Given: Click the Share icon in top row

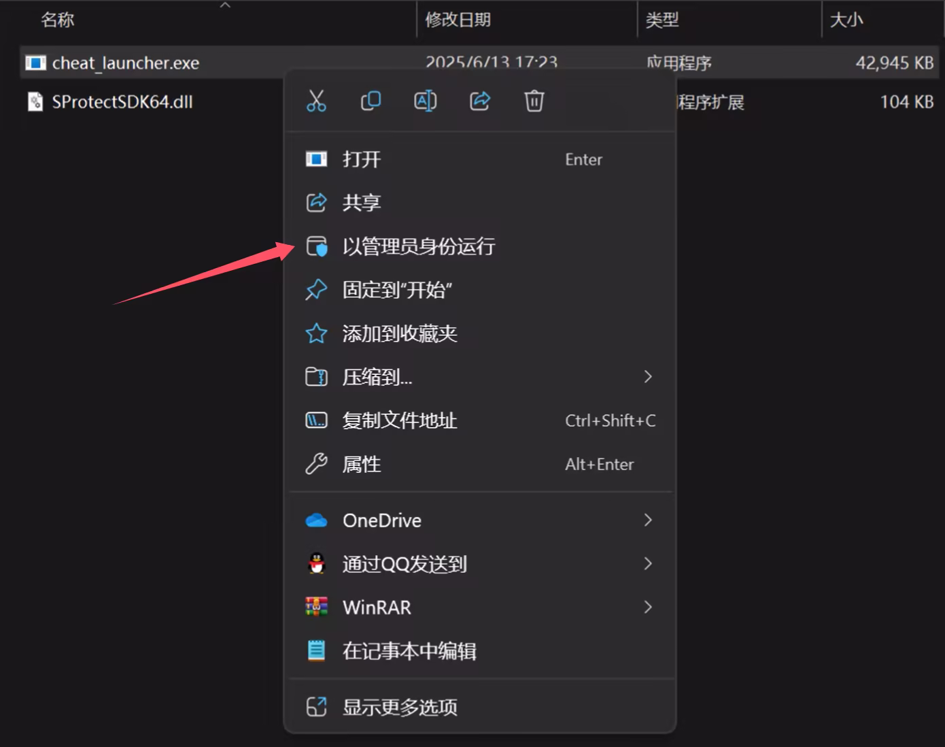Looking at the screenshot, I should coord(480,101).
